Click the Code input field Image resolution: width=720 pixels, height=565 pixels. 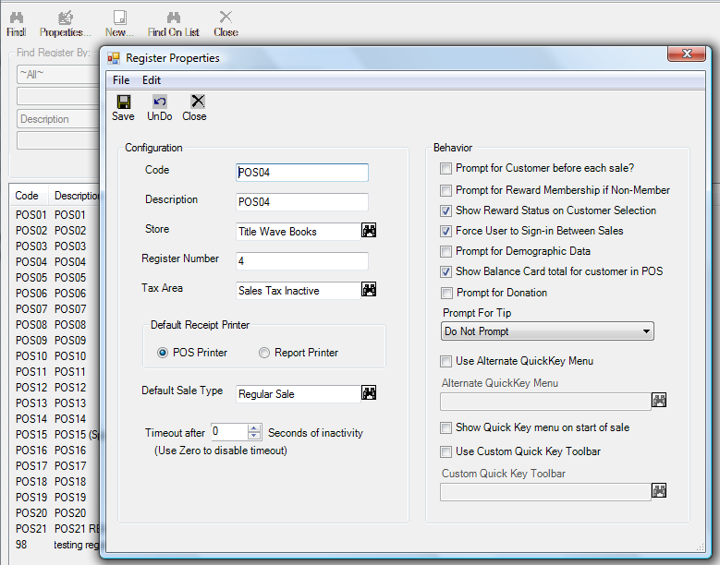pos(302,173)
